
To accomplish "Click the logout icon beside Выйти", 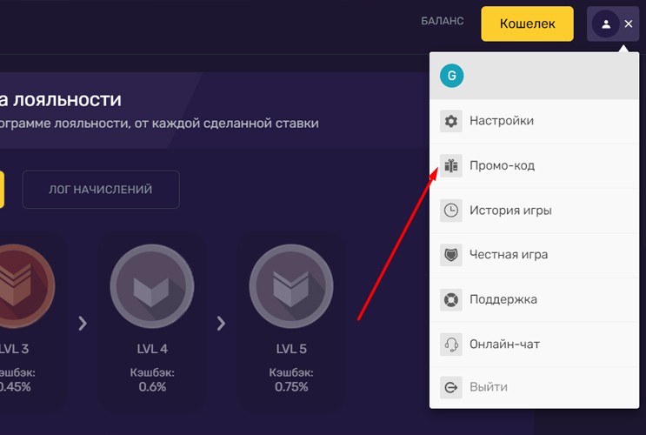I will click(450, 387).
